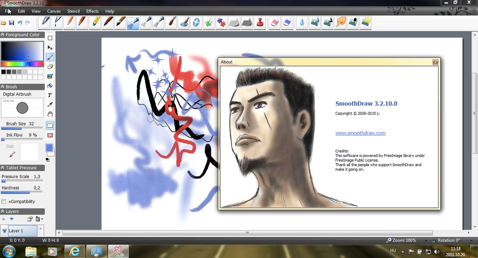Select the yellow highlighter marker brush
478x258 pixels.
pyautogui.click(x=95, y=22)
